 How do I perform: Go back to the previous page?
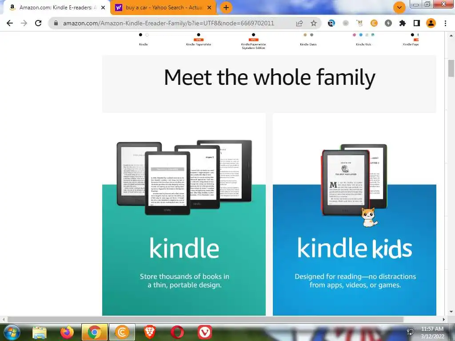tap(10, 23)
